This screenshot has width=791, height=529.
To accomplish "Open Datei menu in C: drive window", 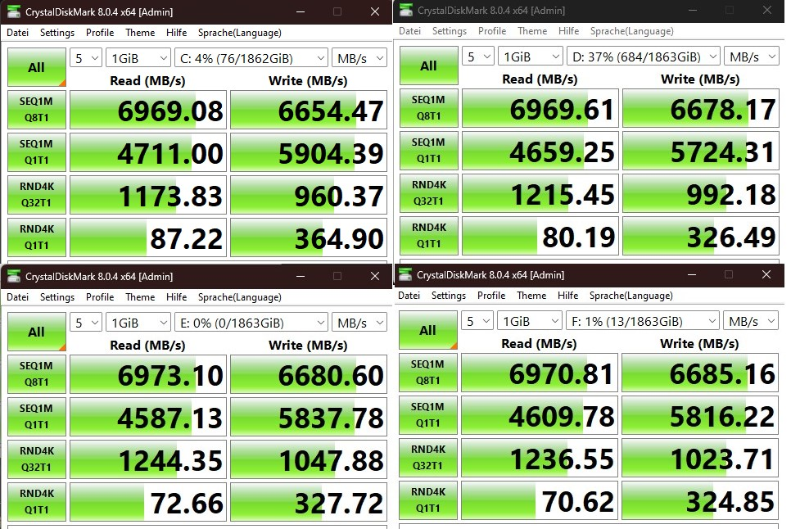I will 18,33.
